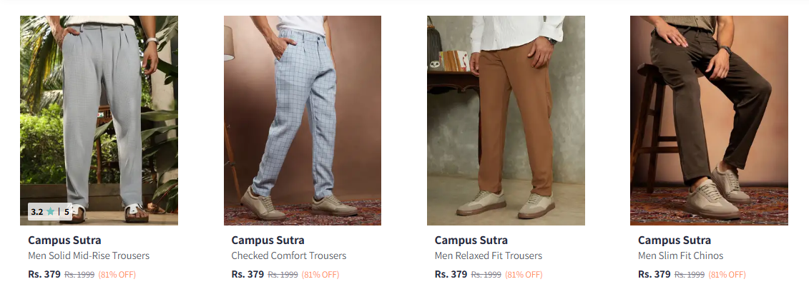809x299 pixels.
Task: Click Rs. 379 price under Relaxed Fit Trousers
Action: (451, 274)
